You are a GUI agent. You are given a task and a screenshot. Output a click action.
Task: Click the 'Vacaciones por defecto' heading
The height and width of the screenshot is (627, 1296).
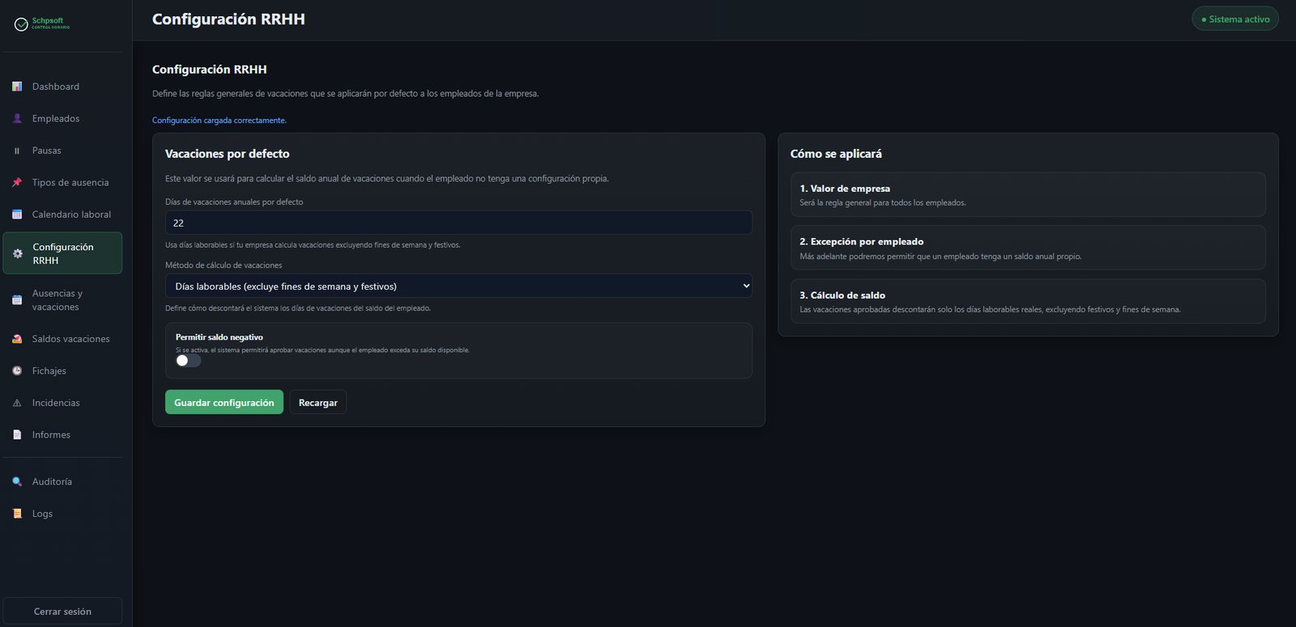[x=227, y=154]
